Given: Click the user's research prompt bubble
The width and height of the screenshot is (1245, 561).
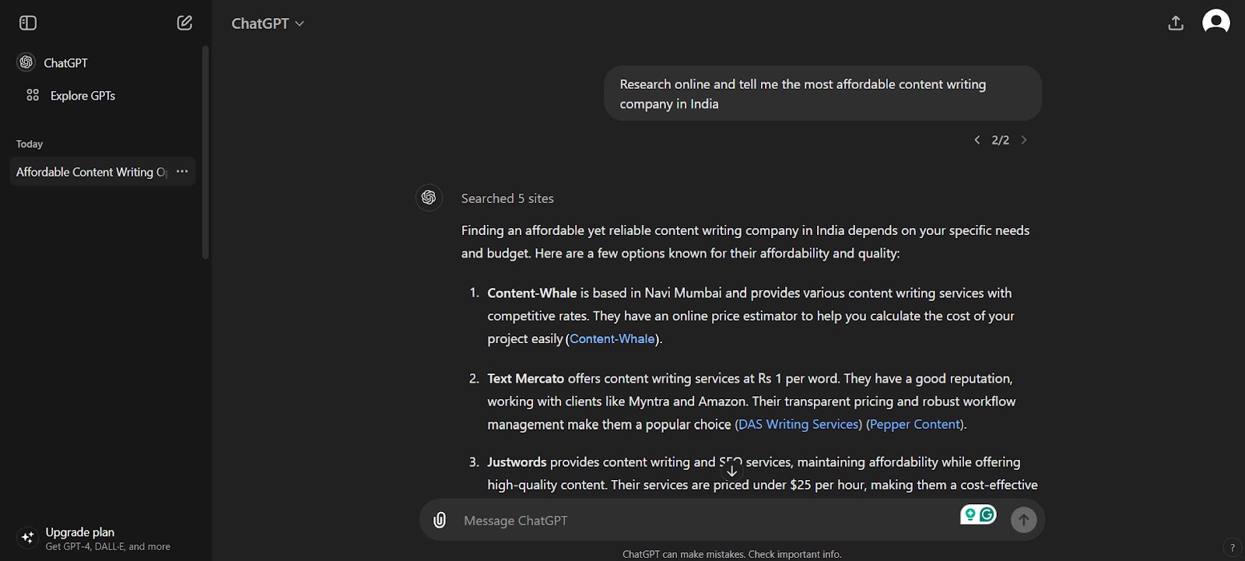Looking at the screenshot, I should point(822,93).
